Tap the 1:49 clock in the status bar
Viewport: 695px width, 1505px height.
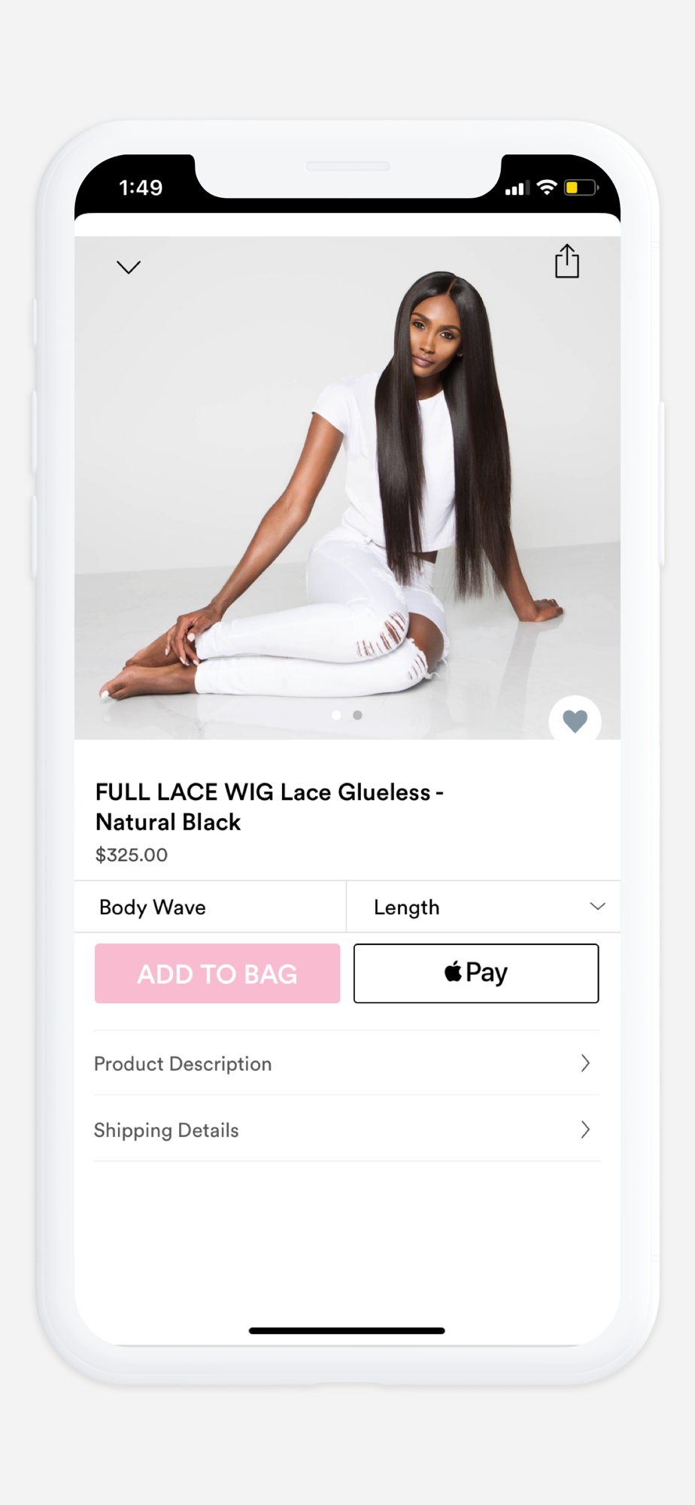point(141,187)
